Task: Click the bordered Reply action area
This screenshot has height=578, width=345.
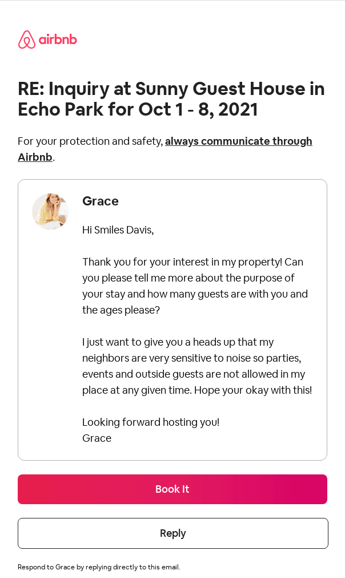Action: (172, 533)
